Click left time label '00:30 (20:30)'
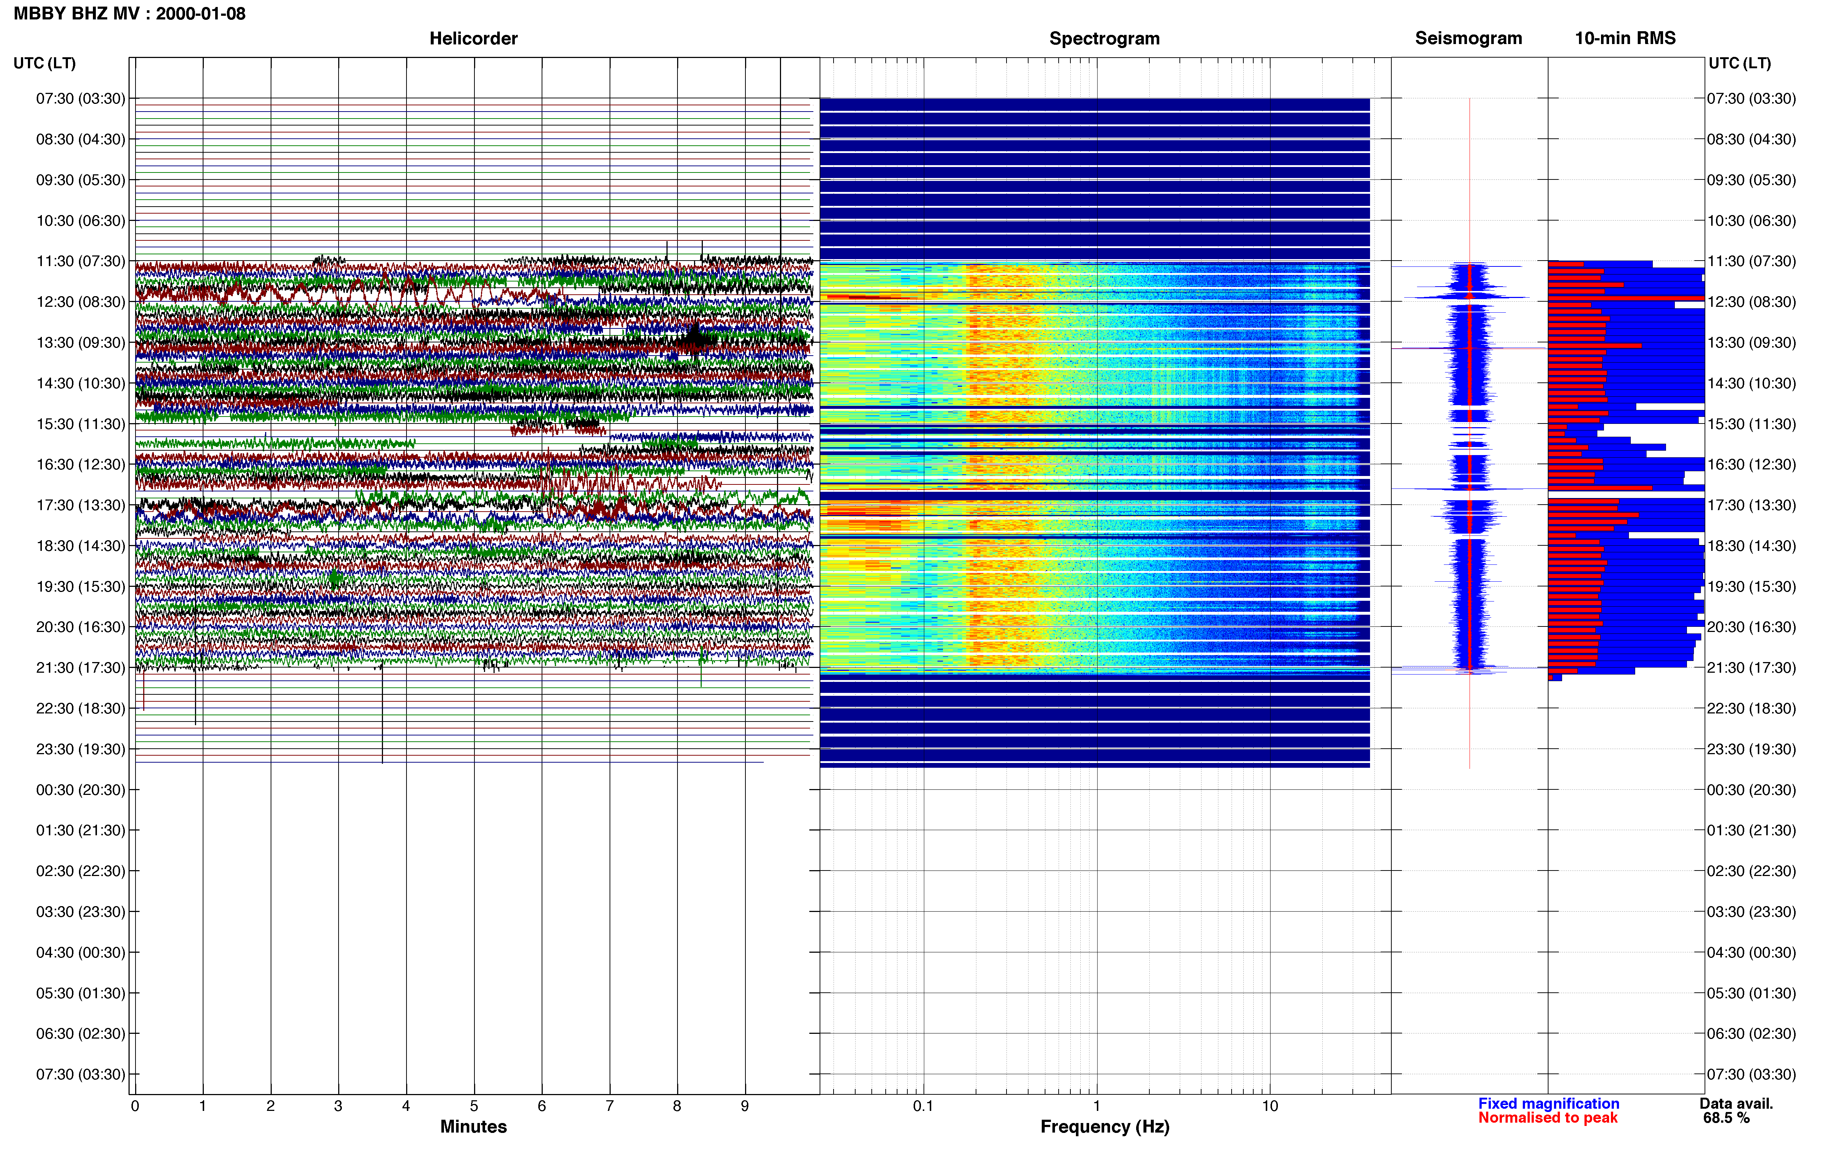This screenshot has height=1152, width=1843. pos(81,790)
